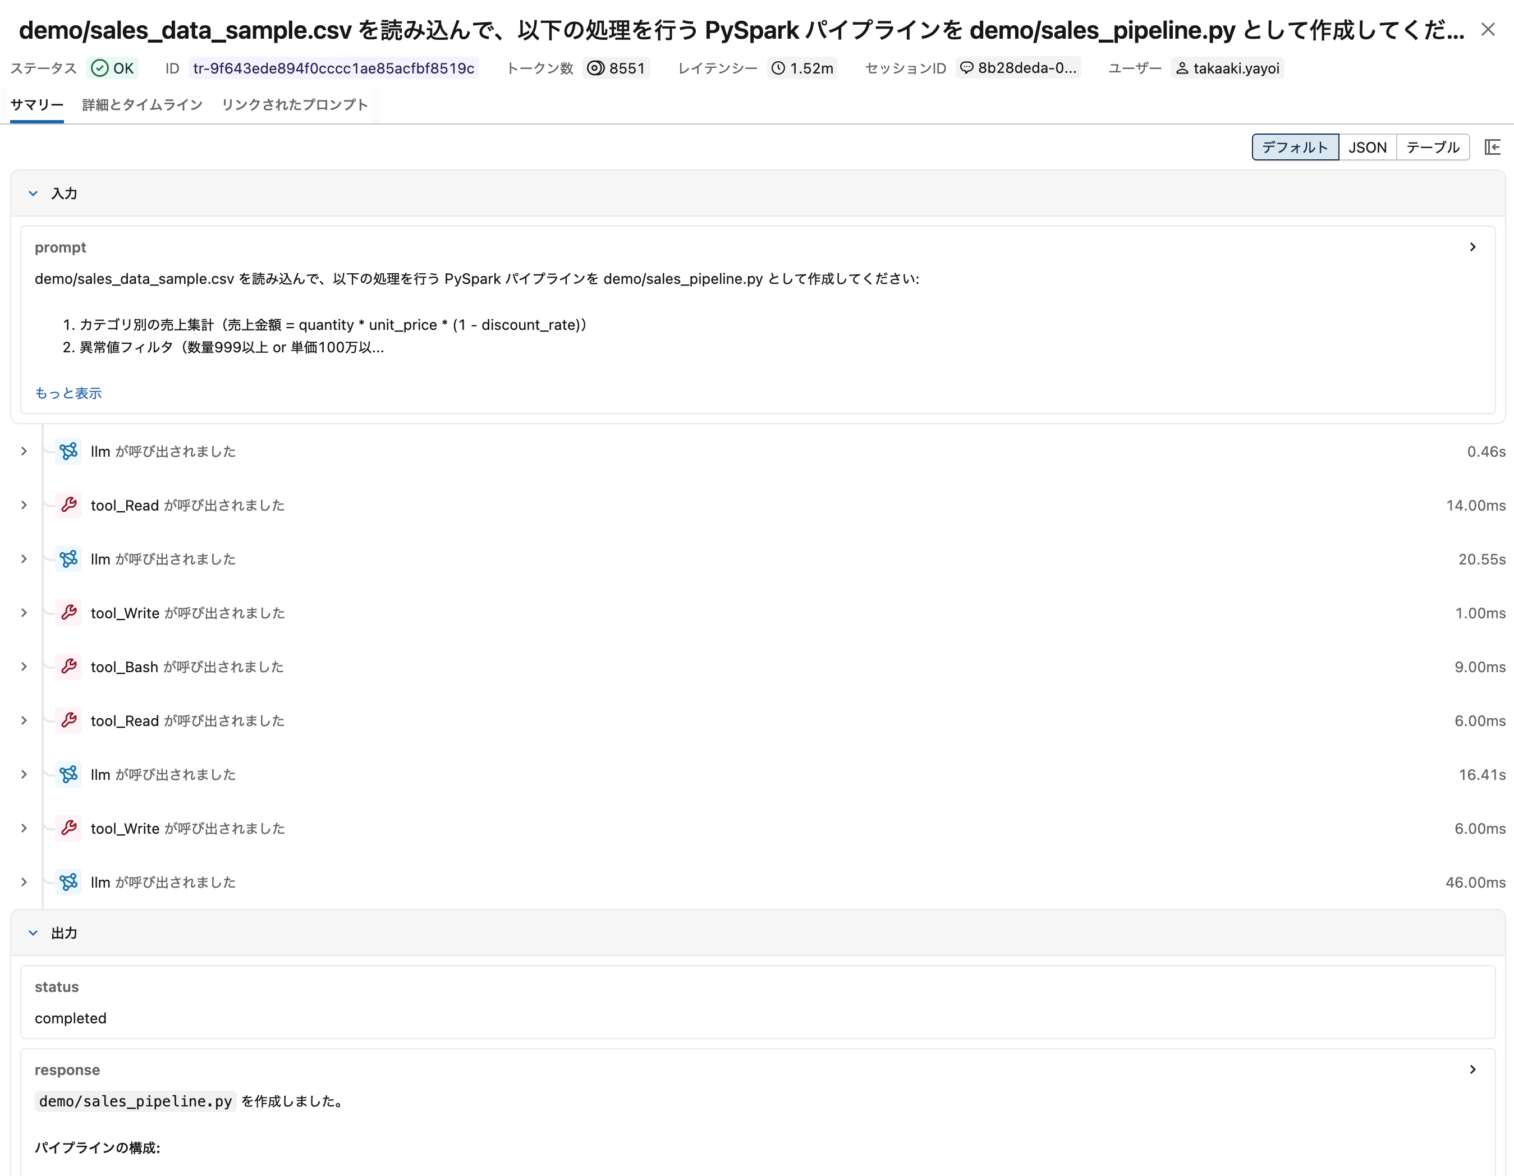
Task: Click the wrench icon of the 6.00ms tool_Read row
Action: tap(68, 721)
